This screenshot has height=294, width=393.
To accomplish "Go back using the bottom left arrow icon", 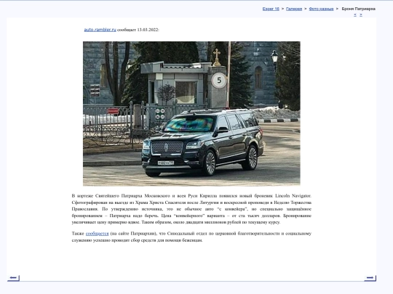I will [14, 278].
